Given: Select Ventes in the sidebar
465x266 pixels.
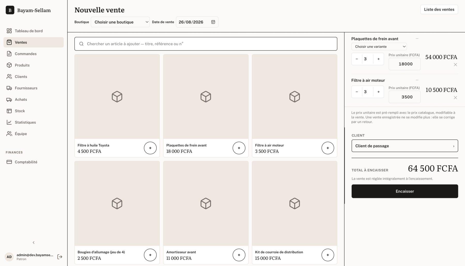Looking at the screenshot, I should tap(34, 42).
